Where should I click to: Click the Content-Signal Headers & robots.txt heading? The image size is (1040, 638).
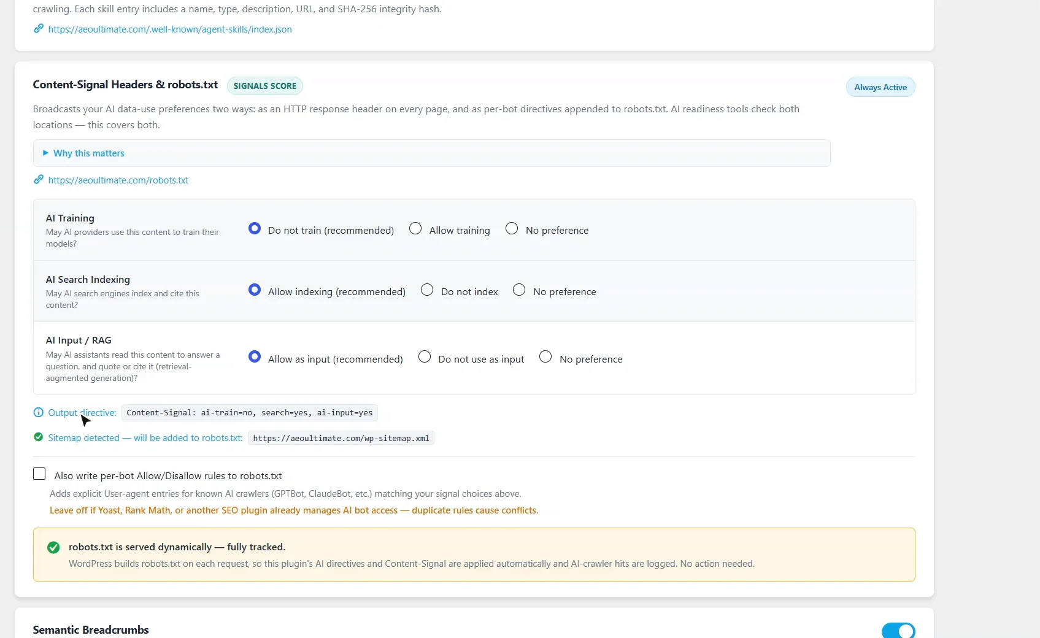(125, 85)
